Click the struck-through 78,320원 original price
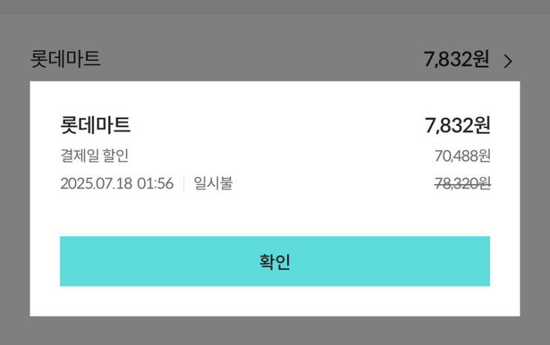 462,184
